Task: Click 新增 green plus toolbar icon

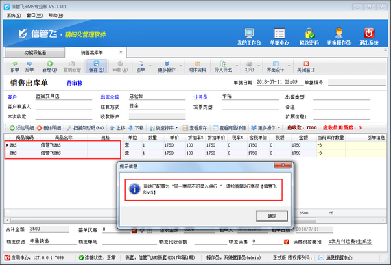Action: tap(49, 64)
